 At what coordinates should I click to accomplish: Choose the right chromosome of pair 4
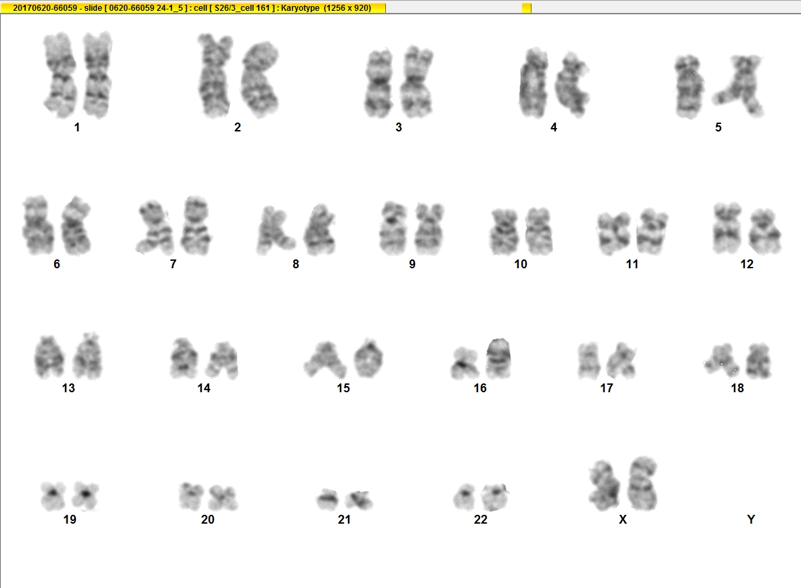point(573,85)
